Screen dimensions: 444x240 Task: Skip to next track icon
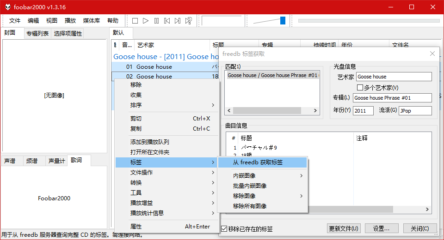tap(178, 21)
